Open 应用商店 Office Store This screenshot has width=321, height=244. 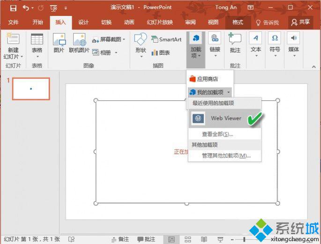pos(210,79)
